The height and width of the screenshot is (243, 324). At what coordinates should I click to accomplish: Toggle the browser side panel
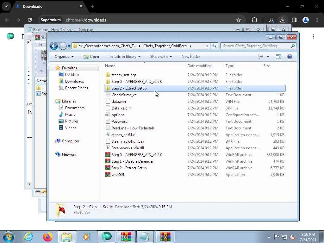294,20
